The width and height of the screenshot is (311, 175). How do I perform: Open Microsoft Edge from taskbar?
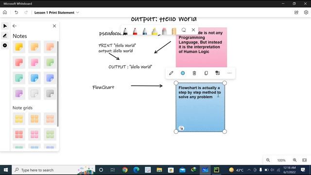(x=136, y=170)
